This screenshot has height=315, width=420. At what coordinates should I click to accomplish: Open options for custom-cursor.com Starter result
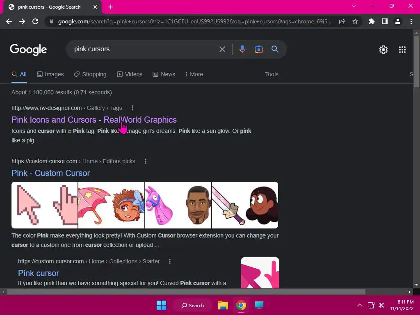[170, 261]
